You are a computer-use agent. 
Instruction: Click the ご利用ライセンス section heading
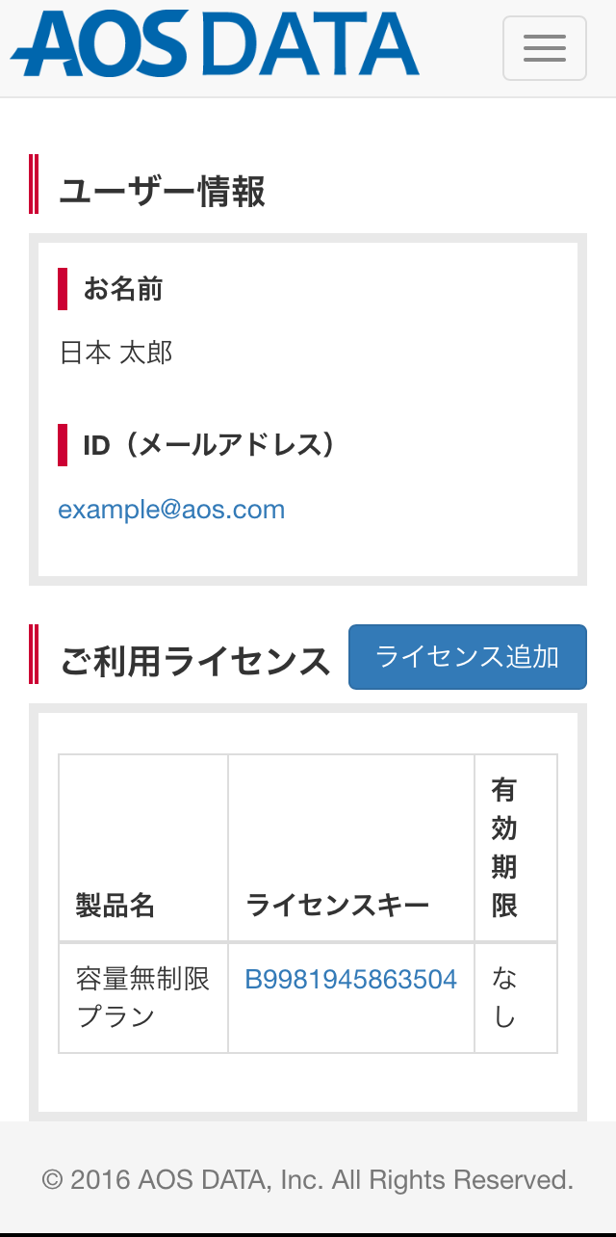(195, 661)
